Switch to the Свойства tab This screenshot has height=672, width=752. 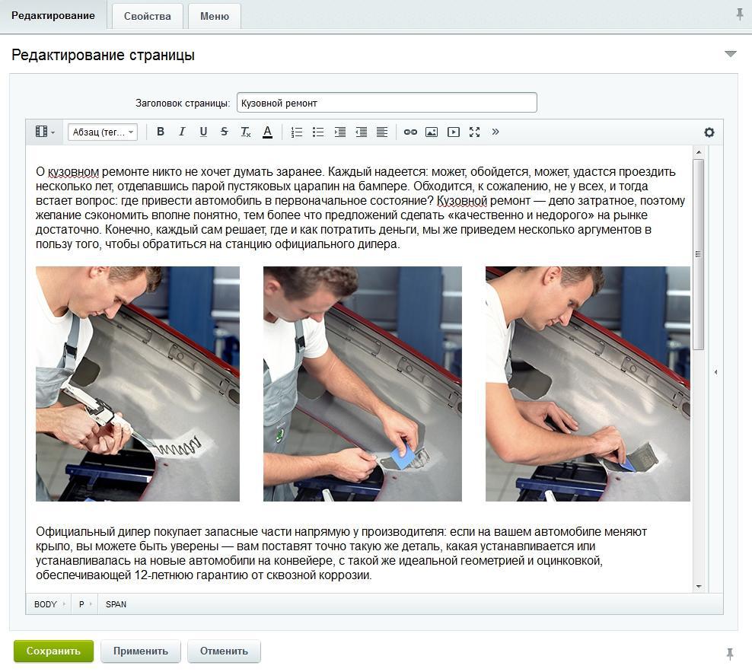click(147, 16)
